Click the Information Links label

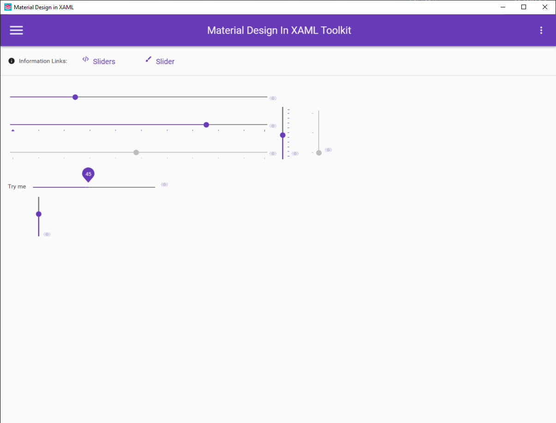(x=43, y=61)
